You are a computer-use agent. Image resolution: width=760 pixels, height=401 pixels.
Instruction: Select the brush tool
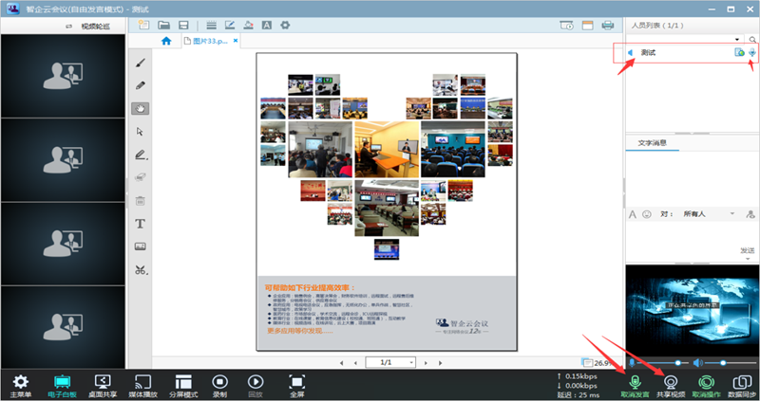(140, 64)
